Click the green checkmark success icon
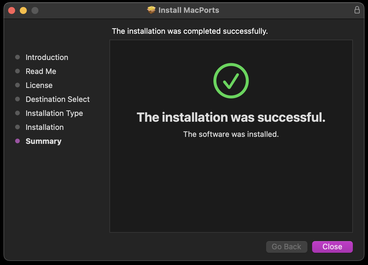This screenshot has width=368, height=265. tap(231, 81)
